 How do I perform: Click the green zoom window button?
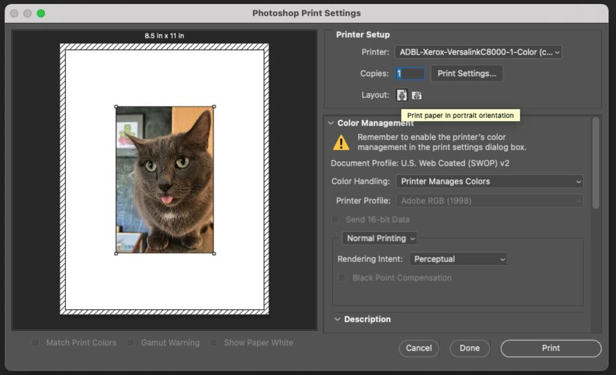click(x=41, y=13)
